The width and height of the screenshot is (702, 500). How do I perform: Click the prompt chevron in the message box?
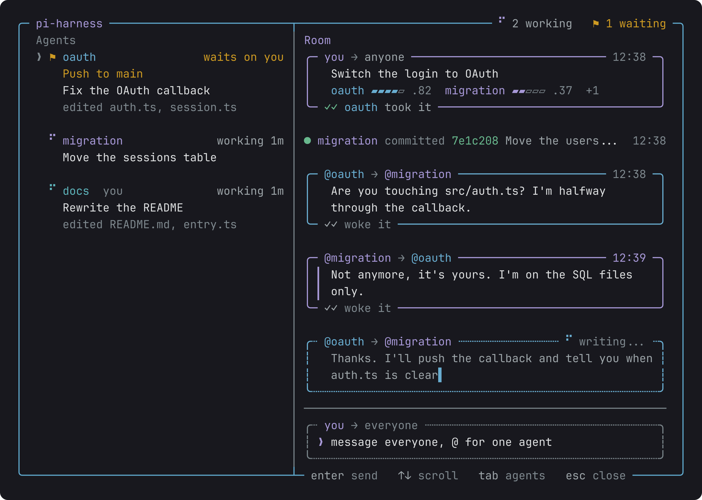[x=321, y=442]
